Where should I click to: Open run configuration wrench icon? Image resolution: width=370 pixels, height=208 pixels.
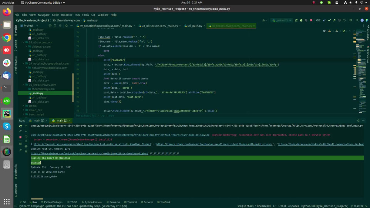(x=20, y=131)
